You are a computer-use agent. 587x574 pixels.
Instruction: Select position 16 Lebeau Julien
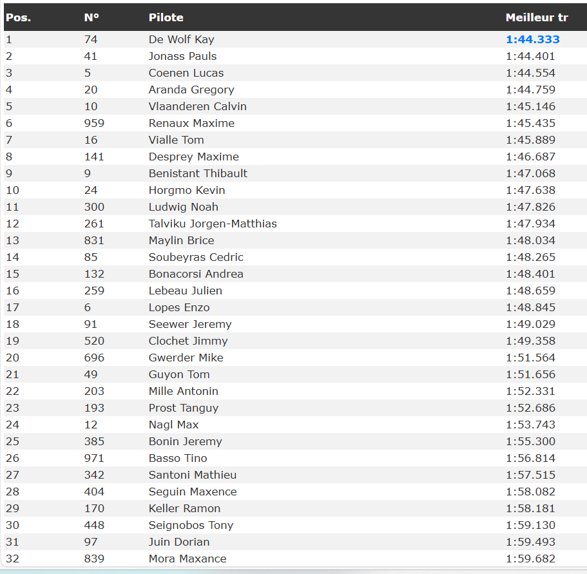(x=185, y=291)
